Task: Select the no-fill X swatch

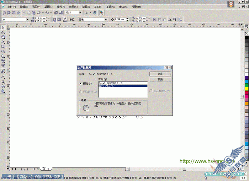Action: coord(247,34)
